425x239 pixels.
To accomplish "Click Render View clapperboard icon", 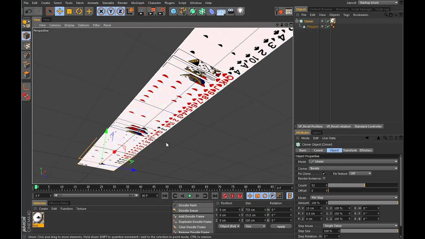I will (x=141, y=11).
